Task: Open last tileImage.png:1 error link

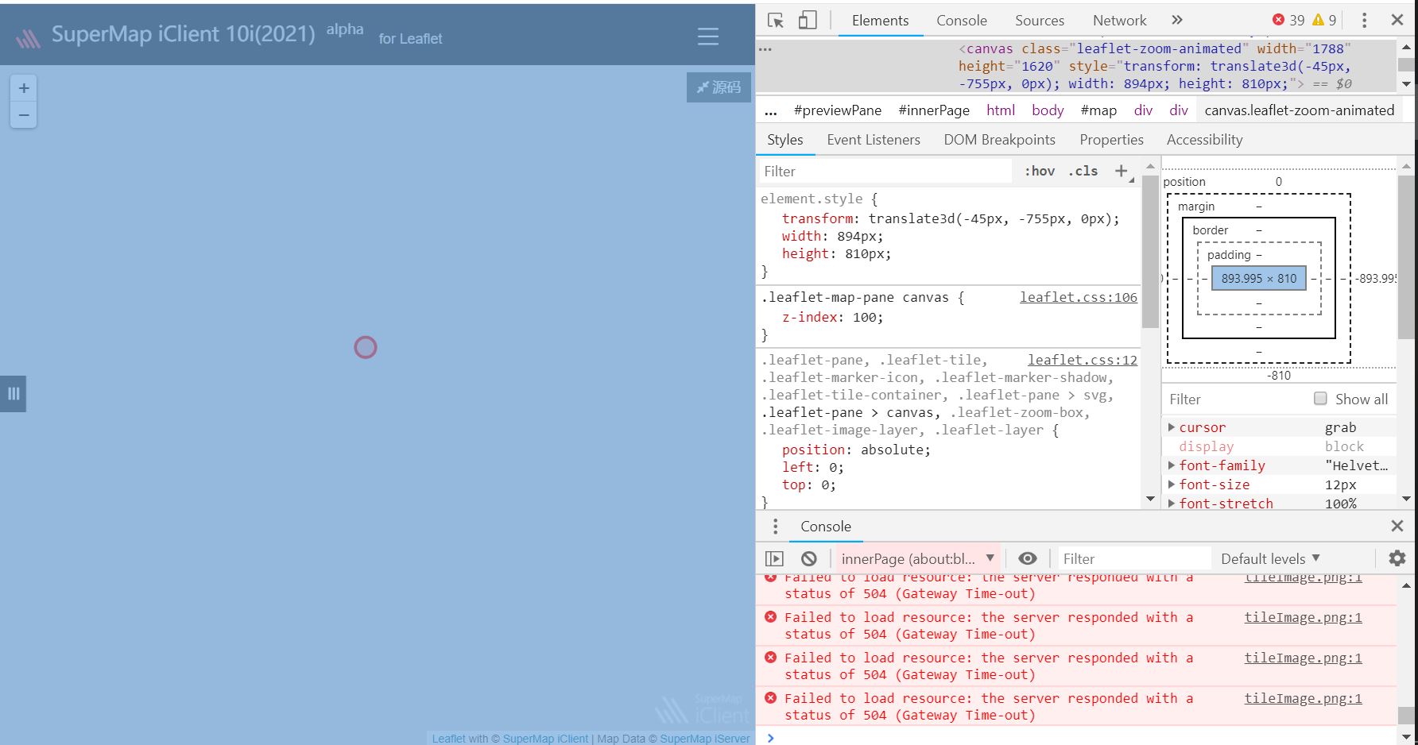Action: [x=1303, y=698]
